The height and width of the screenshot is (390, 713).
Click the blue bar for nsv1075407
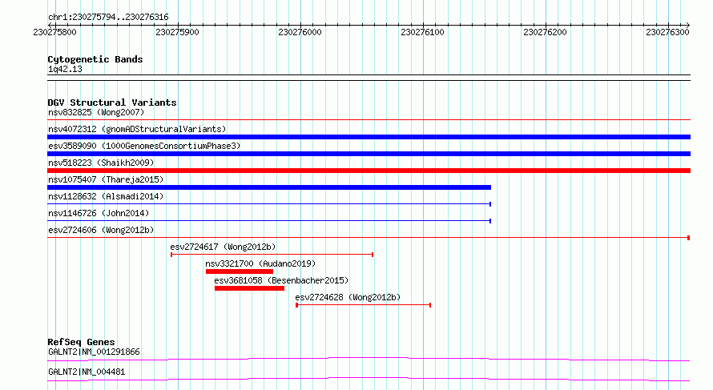[269, 187]
